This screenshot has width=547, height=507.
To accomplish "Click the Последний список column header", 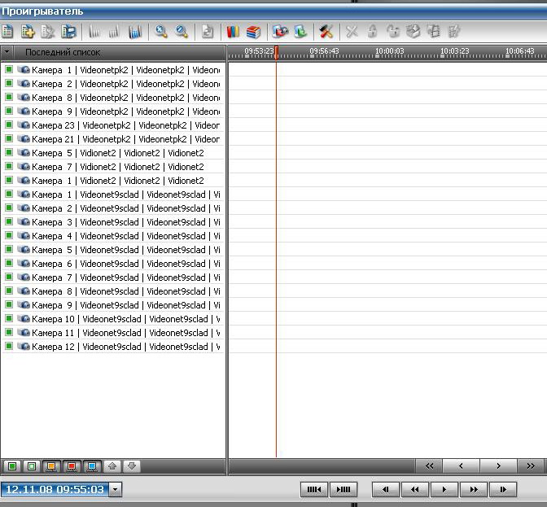I will coord(63,52).
